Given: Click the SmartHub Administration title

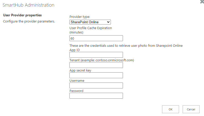Looking at the screenshot, I should click(29, 5).
